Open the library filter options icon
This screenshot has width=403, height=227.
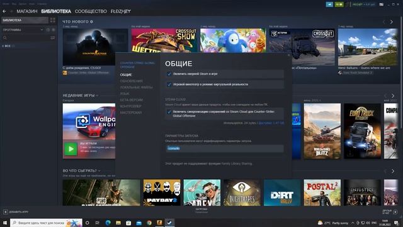(53, 38)
